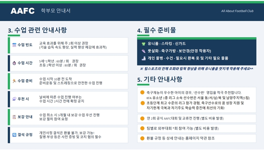Click the rain cloud icon beside 우천 시
The height and width of the screenshot is (152, 264).
[x=14, y=99]
